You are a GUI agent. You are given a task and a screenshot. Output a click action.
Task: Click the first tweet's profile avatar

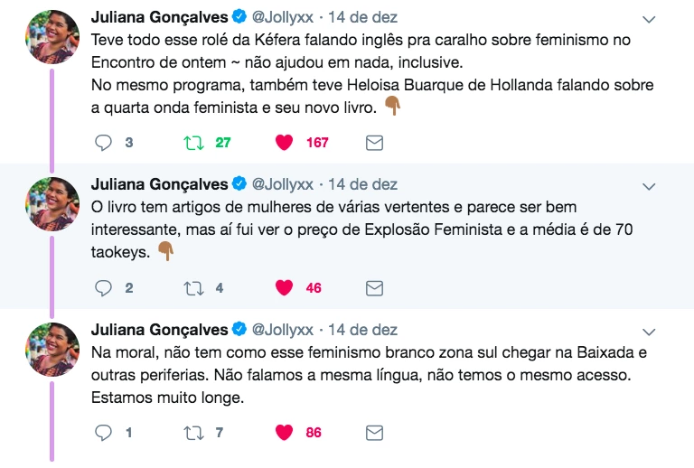point(52,36)
